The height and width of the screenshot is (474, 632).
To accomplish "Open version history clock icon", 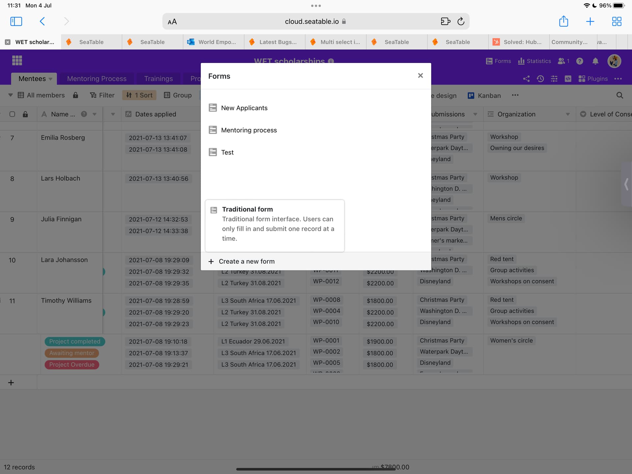I will [x=540, y=79].
